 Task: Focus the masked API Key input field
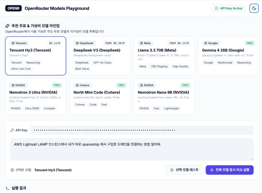click(x=142, y=130)
